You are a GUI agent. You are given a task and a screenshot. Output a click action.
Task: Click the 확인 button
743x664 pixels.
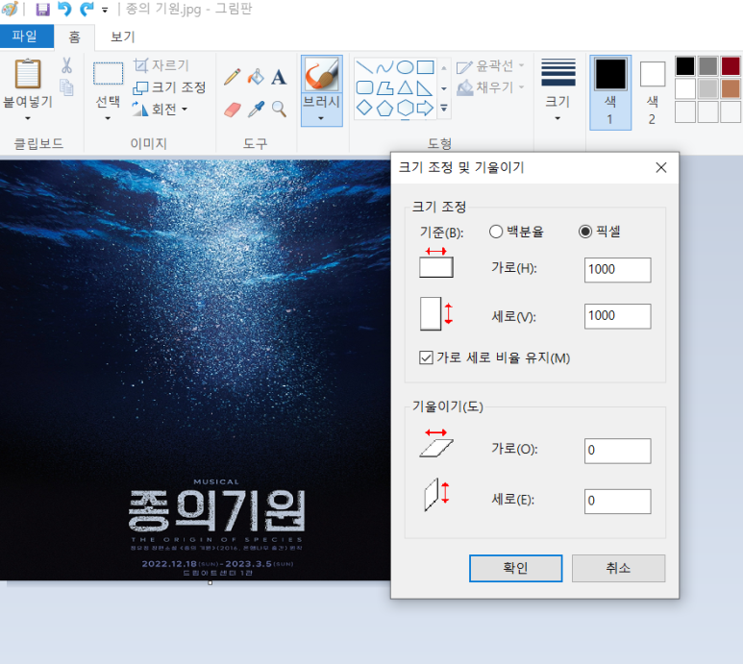(x=515, y=568)
